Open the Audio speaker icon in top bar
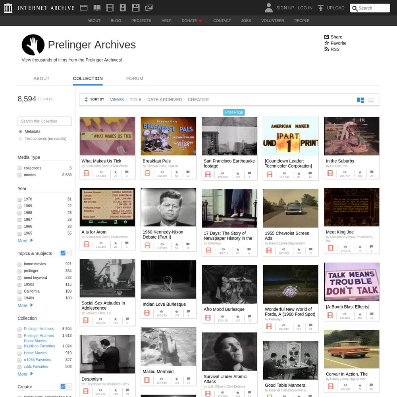397x397 pixels. tap(123, 8)
